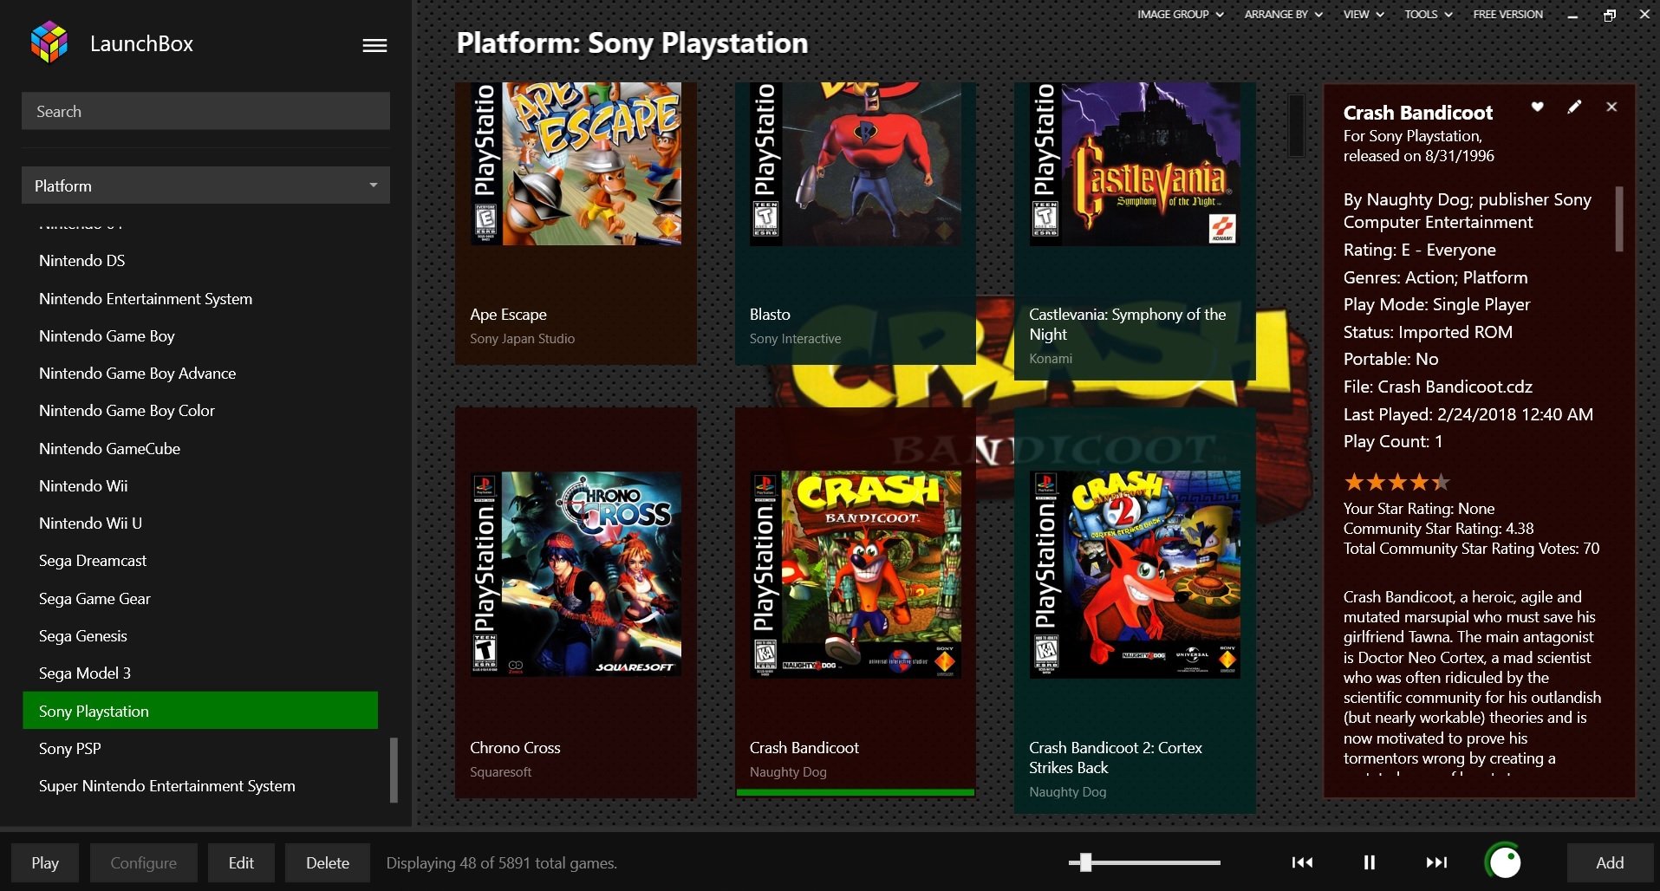Screen dimensions: 1660x891
Task: Select Sega Dreamcast platform
Action: click(200, 561)
